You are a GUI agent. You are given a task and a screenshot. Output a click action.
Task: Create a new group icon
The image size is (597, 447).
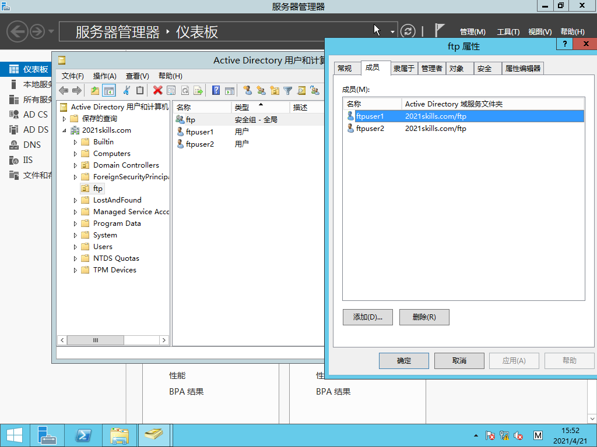click(261, 90)
